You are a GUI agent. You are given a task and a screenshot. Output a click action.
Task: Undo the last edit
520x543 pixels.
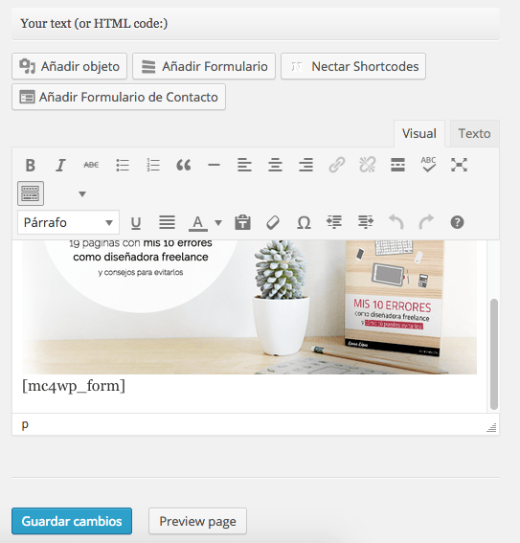pyautogui.click(x=396, y=222)
